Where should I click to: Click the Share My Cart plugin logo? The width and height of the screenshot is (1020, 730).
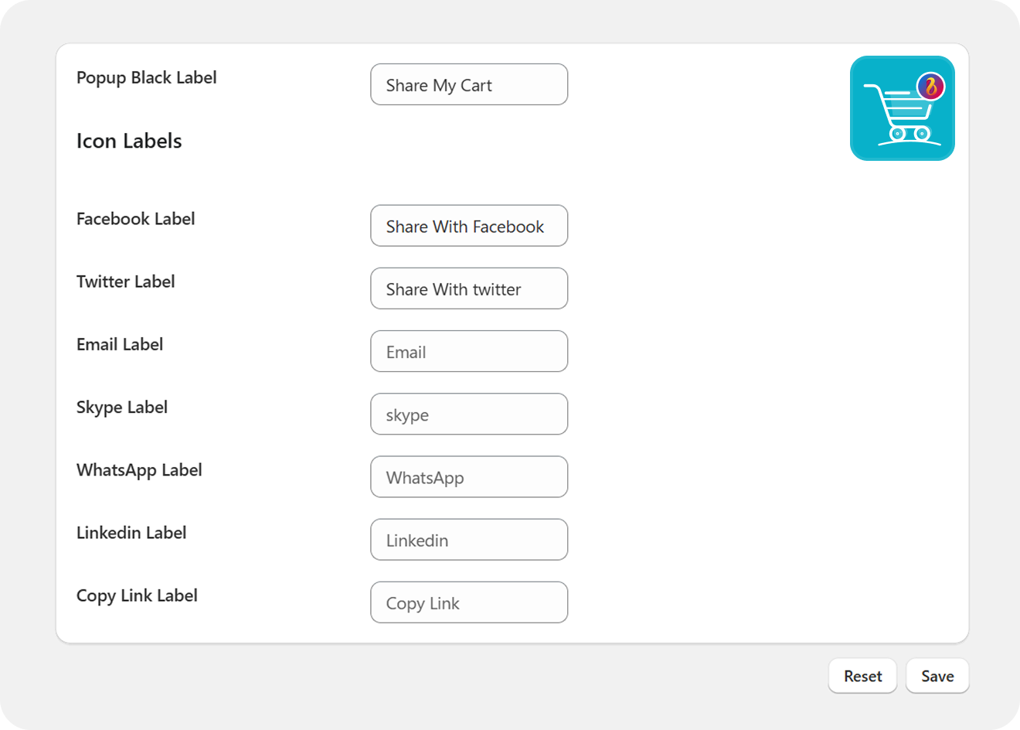[x=902, y=108]
